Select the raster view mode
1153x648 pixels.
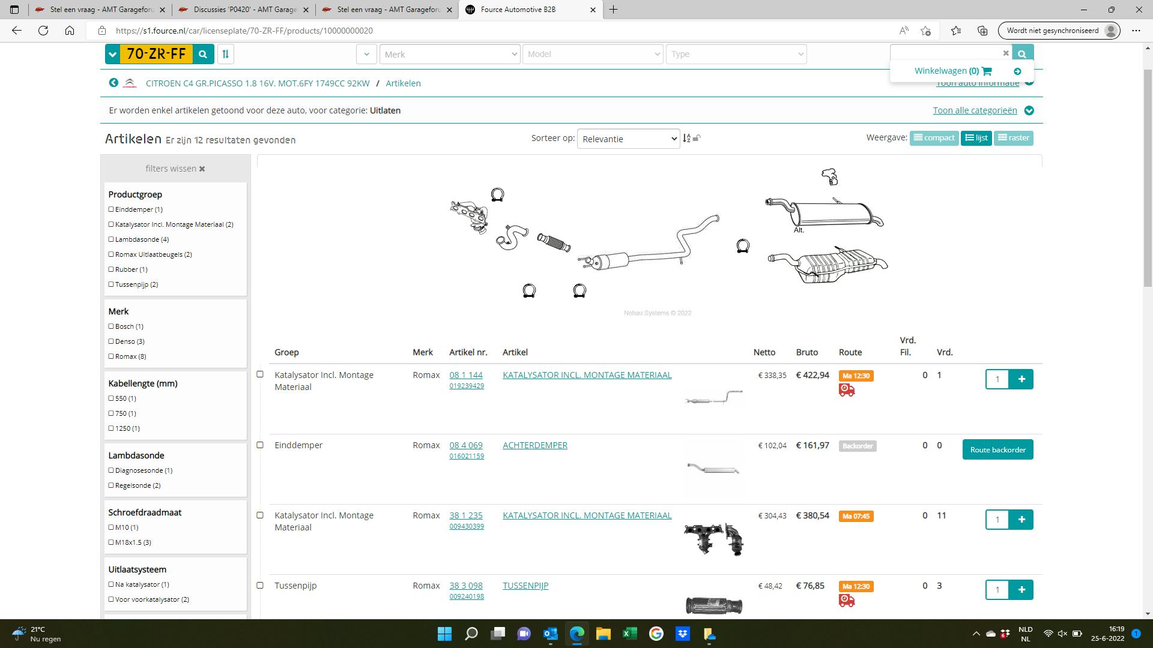[1013, 138]
